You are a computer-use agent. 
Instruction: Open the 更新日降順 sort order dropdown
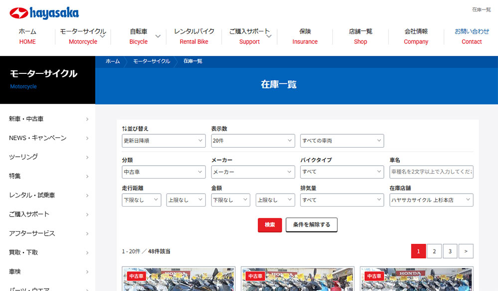(x=164, y=141)
